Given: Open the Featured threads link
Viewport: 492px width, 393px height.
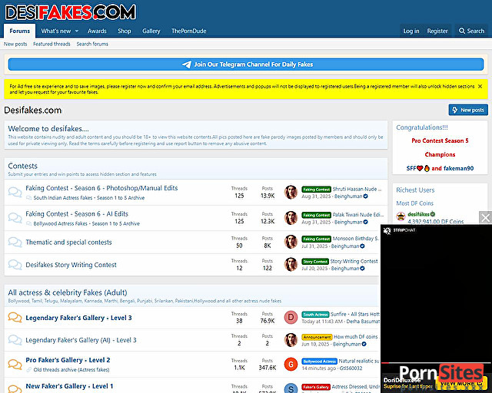Looking at the screenshot, I should (52, 44).
